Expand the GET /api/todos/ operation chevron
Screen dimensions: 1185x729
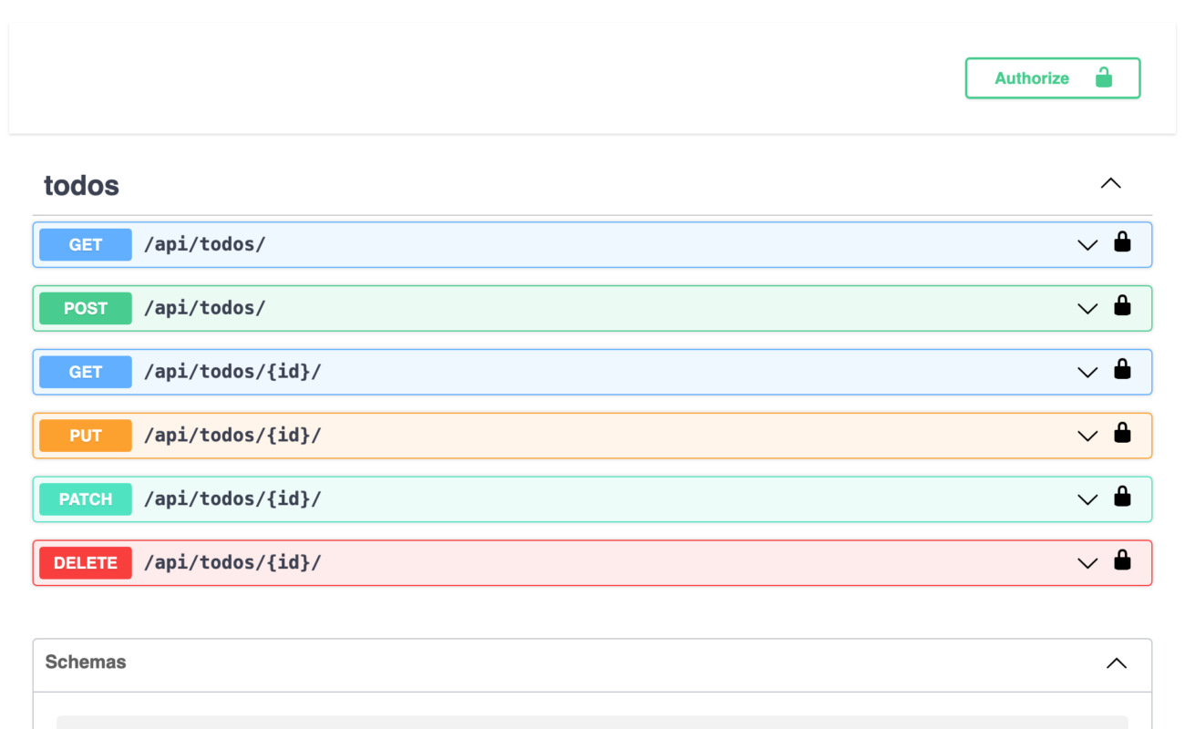1087,245
